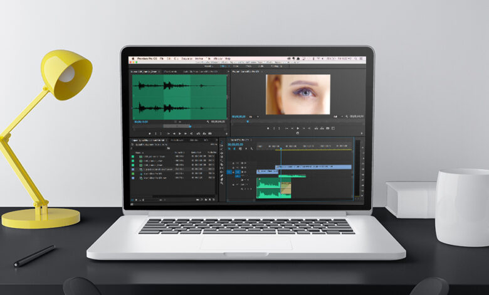
Task: Toggle the V3 track lock
Action: tap(233, 163)
